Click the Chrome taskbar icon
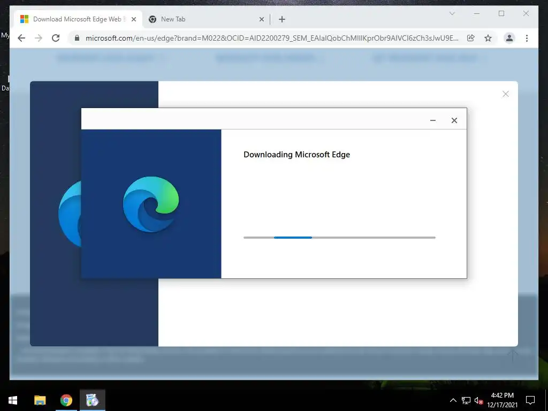Viewport: 548px width, 411px height. tap(66, 400)
